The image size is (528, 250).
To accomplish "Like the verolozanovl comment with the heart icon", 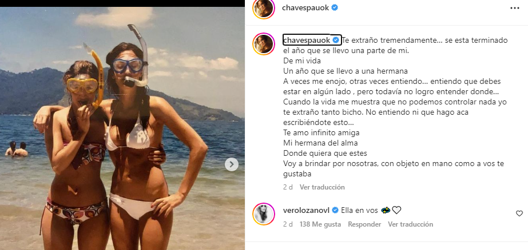I will pyautogui.click(x=519, y=213).
